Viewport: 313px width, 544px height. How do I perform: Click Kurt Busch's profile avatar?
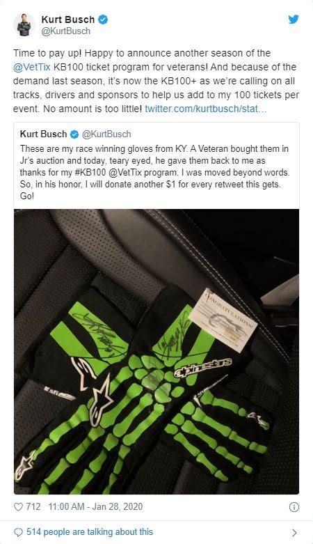click(x=24, y=24)
